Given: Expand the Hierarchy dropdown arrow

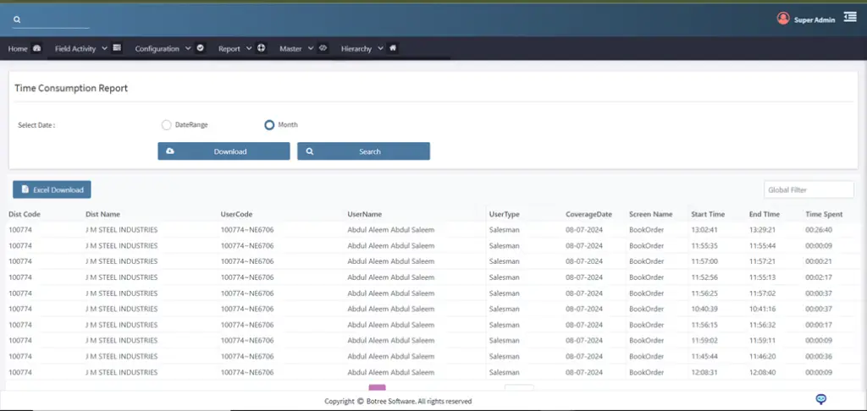Looking at the screenshot, I should [380, 48].
